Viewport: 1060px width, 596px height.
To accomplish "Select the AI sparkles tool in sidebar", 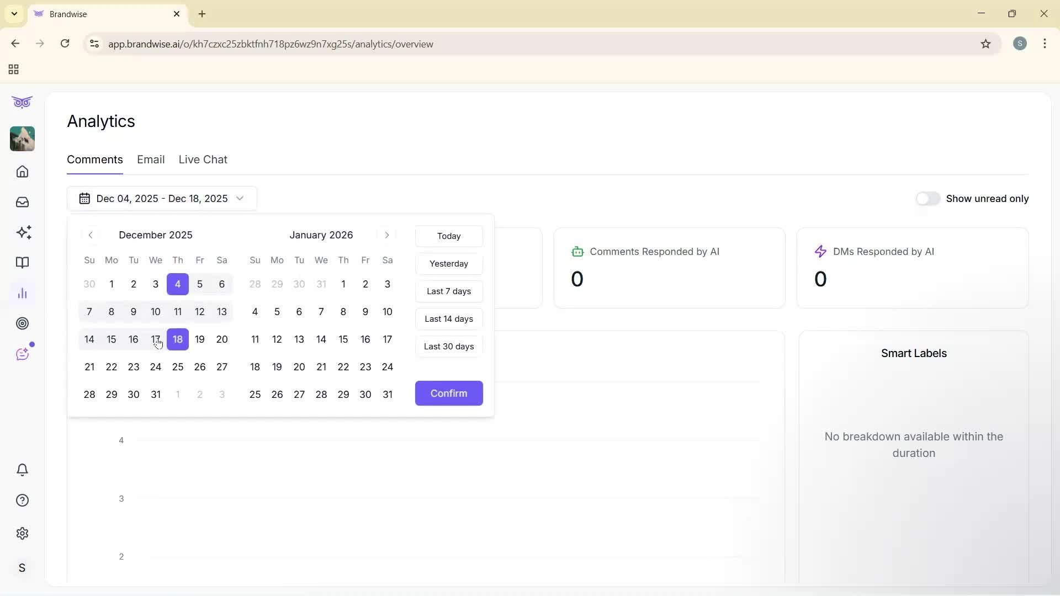I will tap(22, 232).
